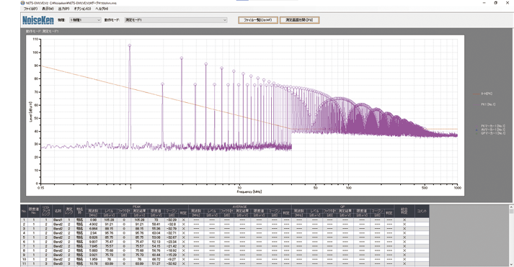Click level cell 95.76 in row 4
The width and height of the screenshot is (514, 267).
(109, 233)
